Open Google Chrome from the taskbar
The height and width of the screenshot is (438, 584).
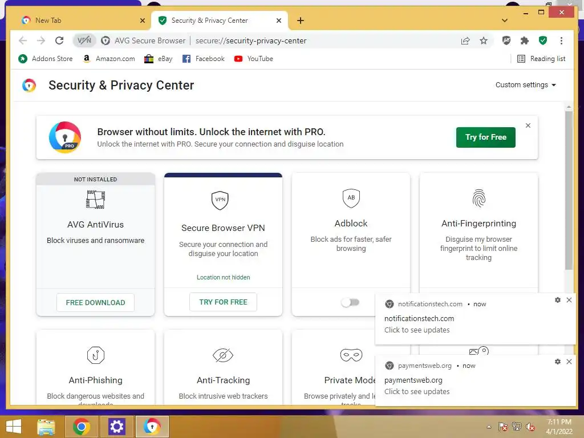82,427
